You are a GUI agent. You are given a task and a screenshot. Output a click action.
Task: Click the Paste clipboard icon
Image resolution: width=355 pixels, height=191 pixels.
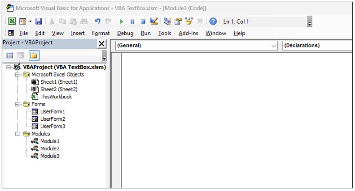73,21
